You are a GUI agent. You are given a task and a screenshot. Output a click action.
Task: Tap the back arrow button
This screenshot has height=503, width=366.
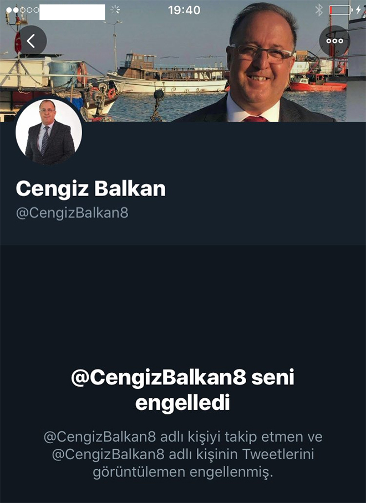coord(31,41)
